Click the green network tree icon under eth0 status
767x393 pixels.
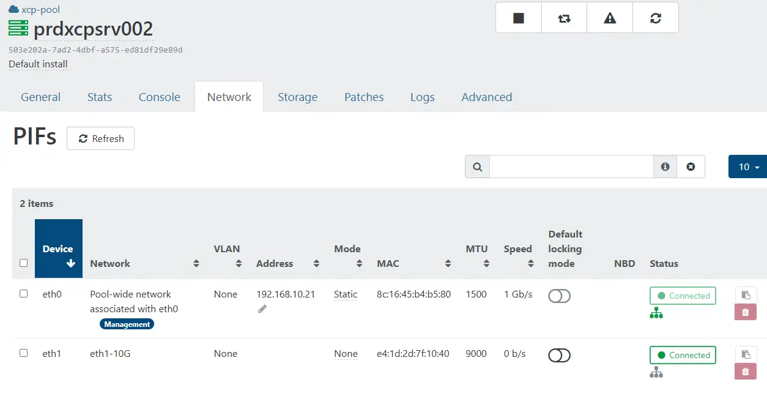[x=656, y=312]
